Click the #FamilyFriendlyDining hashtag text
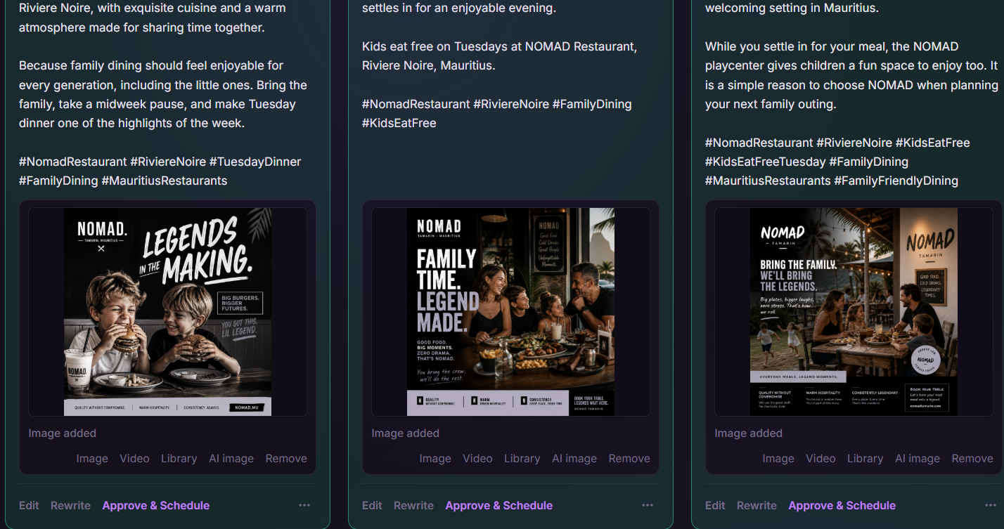The image size is (1004, 529). coord(896,181)
